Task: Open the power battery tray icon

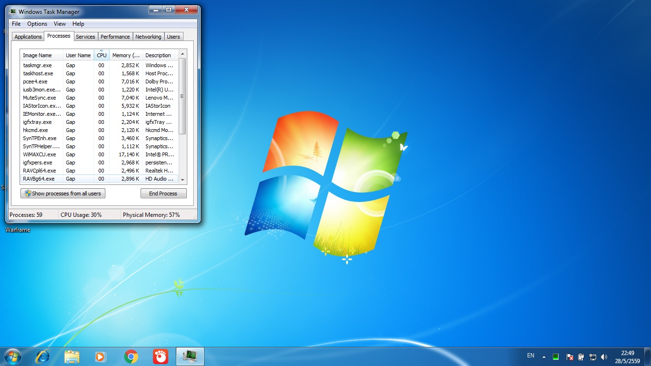Action: pos(581,356)
